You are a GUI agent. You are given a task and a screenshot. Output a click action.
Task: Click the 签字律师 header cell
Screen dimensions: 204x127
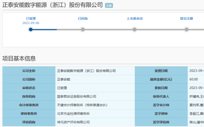click(x=161, y=114)
